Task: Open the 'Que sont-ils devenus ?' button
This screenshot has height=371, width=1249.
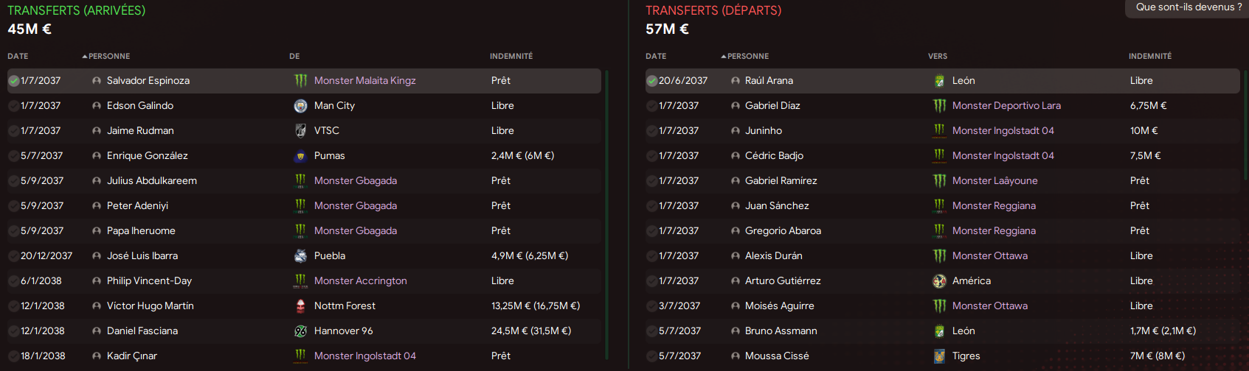Action: 1189,7
